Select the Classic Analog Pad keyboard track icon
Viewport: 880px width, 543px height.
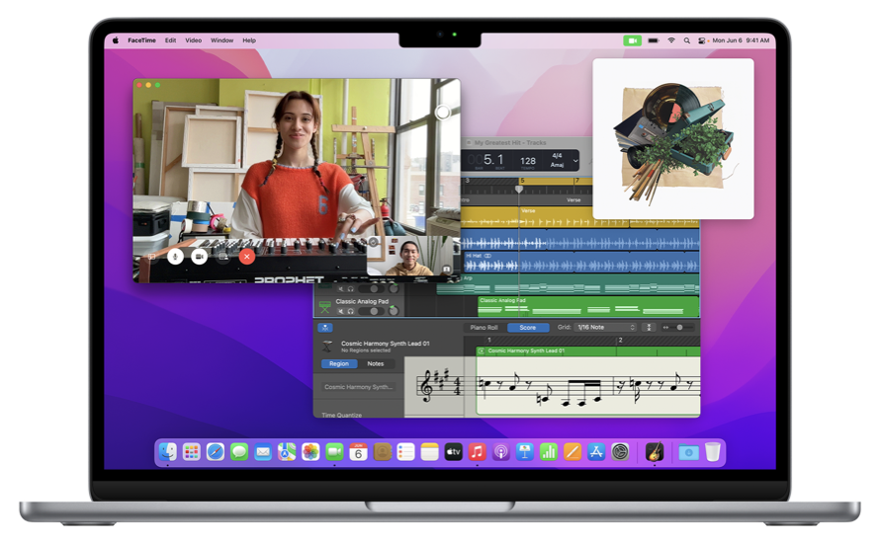pyautogui.click(x=325, y=306)
